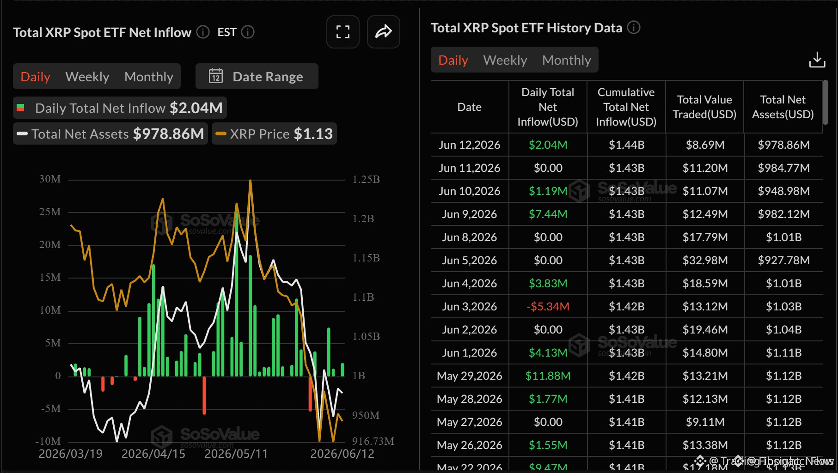Click the Jun 9,2026 date cell

pyautogui.click(x=470, y=214)
